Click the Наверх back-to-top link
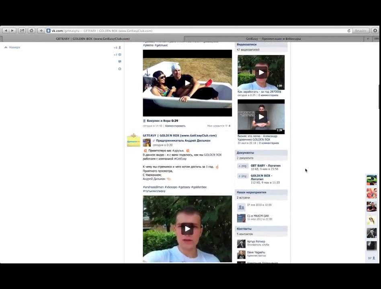 [12, 47]
